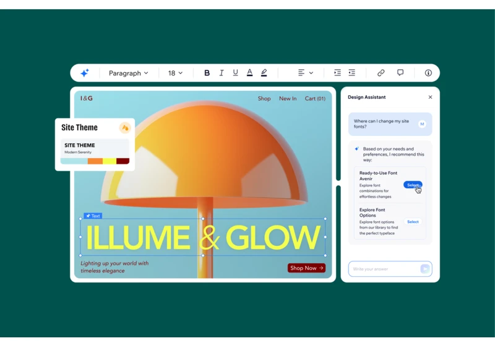
Task: Open the New In menu item
Action: click(x=288, y=99)
